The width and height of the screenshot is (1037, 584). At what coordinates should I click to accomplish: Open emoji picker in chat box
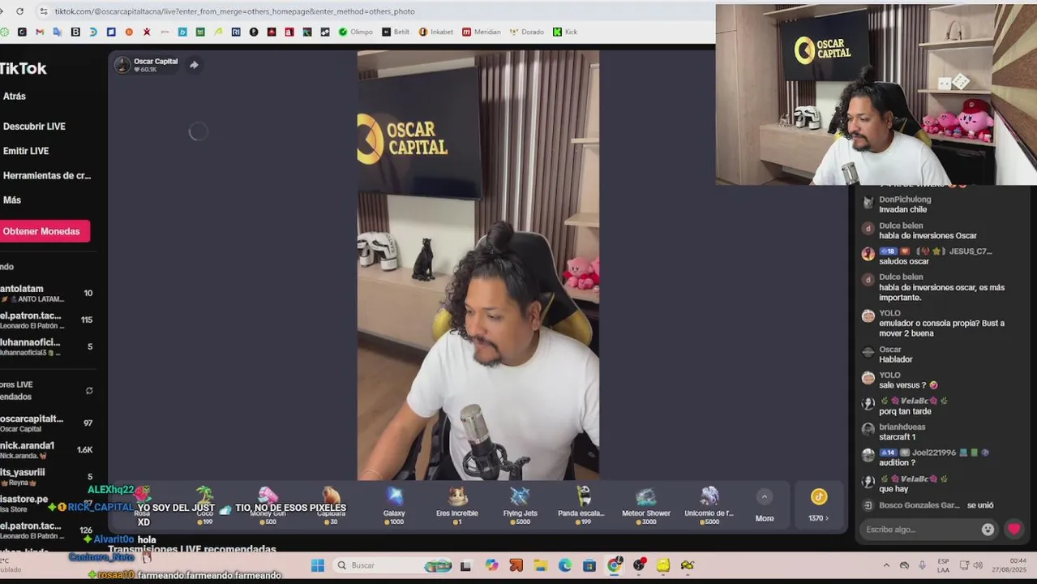[x=988, y=530]
